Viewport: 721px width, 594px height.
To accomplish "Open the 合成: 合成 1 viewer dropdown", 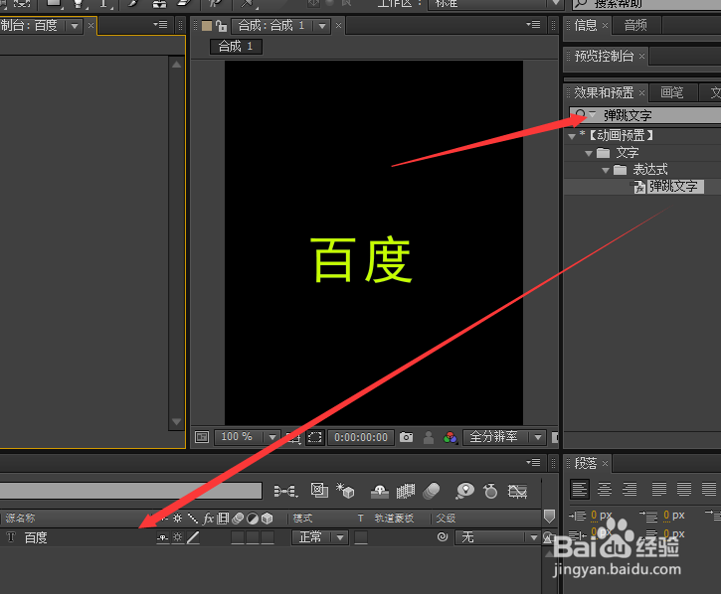I will pyautogui.click(x=322, y=26).
